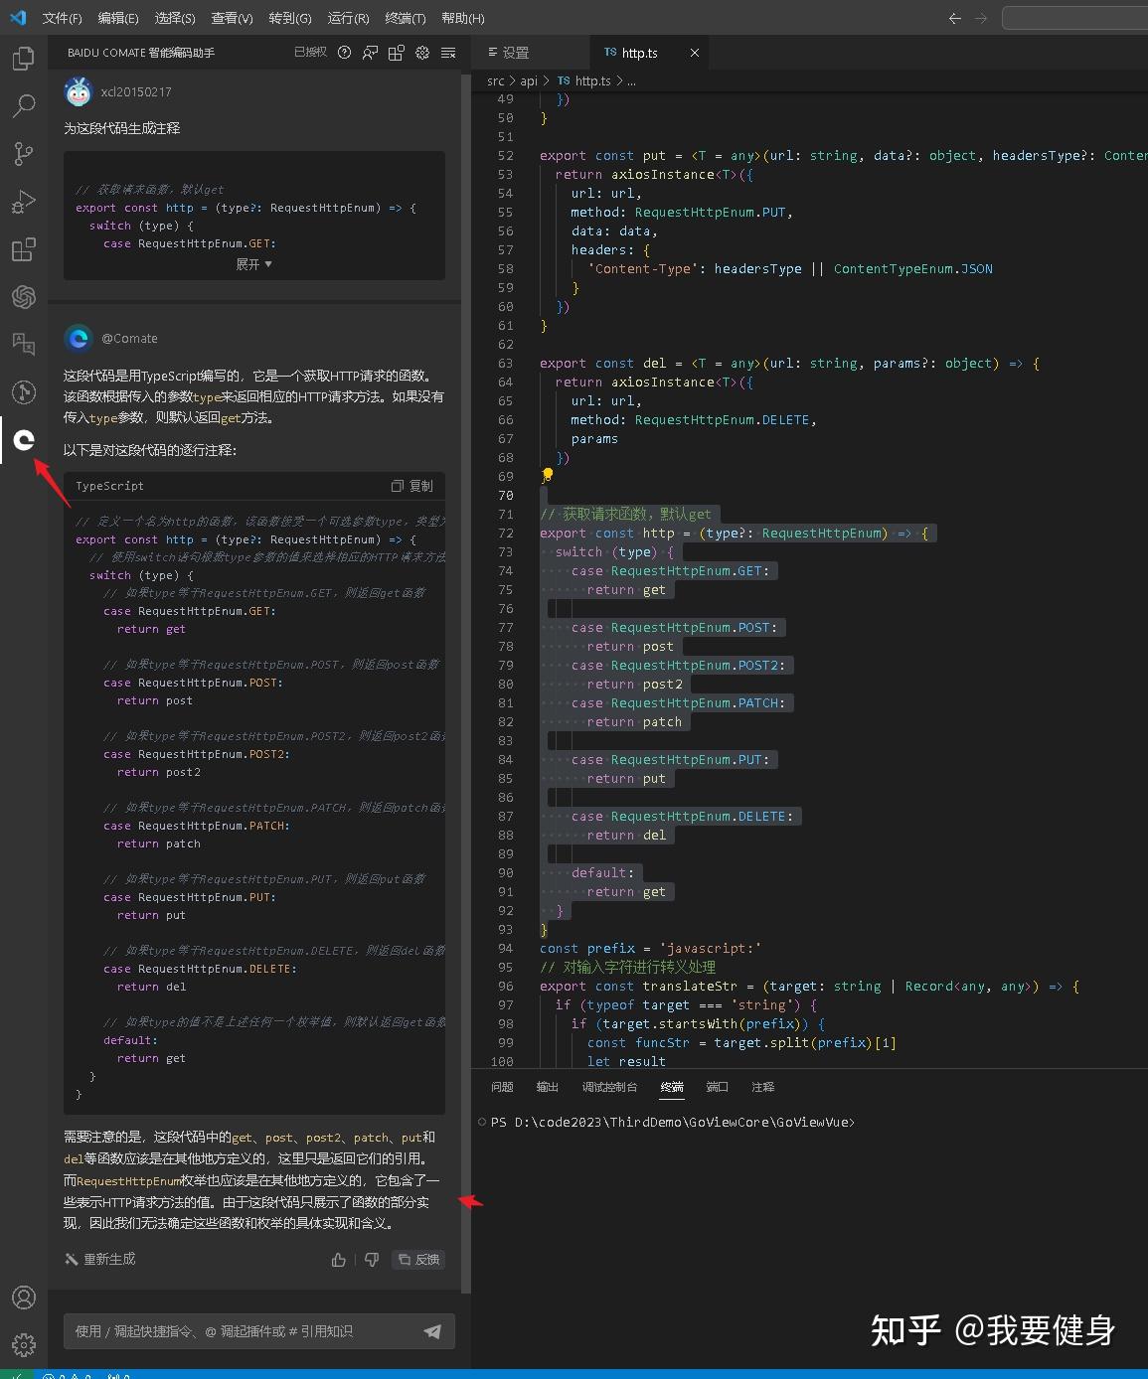Click the title bar command search box
This screenshot has height=1379, width=1148.
[1074, 18]
